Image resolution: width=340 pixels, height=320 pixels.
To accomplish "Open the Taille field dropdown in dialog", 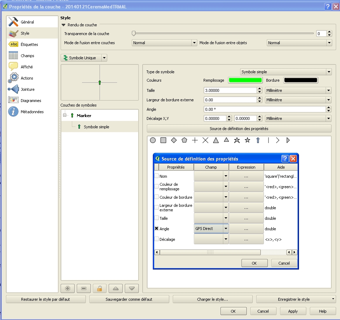I will [x=211, y=218].
